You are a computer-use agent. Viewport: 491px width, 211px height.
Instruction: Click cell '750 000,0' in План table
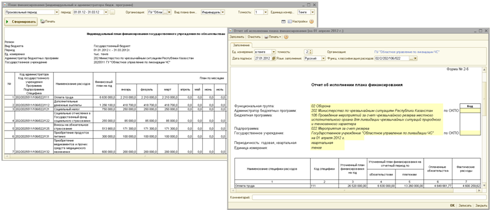tap(104, 109)
